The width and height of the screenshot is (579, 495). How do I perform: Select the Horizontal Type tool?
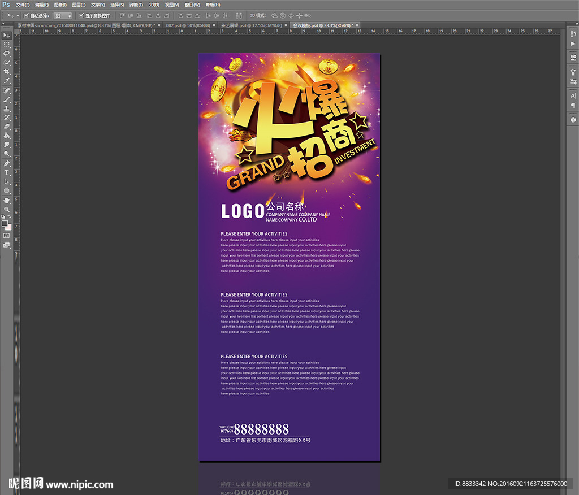coord(7,172)
